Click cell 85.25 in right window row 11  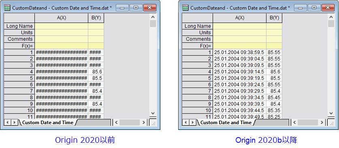[x=274, y=117]
